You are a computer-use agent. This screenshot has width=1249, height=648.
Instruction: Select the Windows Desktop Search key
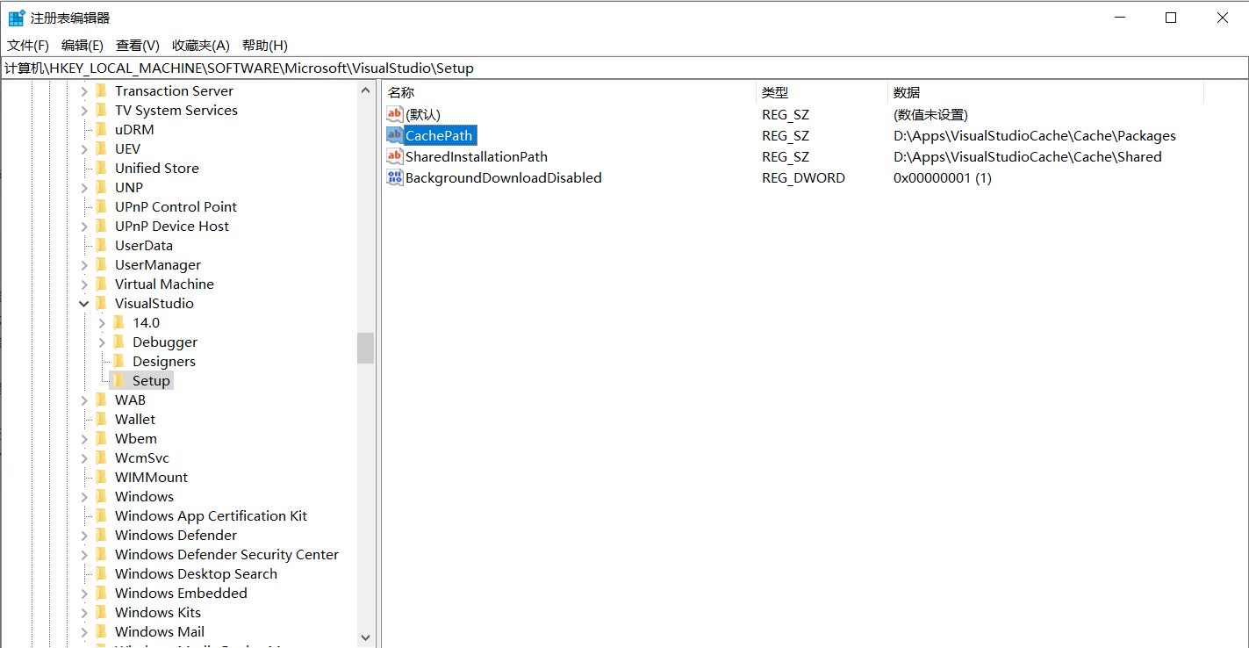click(196, 573)
